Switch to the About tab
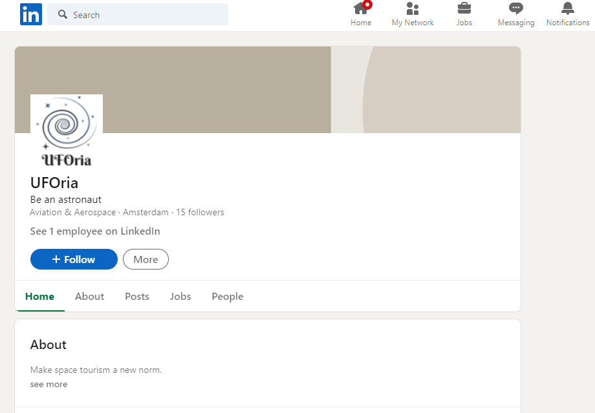Screen dimensions: 595x413 [89, 297]
